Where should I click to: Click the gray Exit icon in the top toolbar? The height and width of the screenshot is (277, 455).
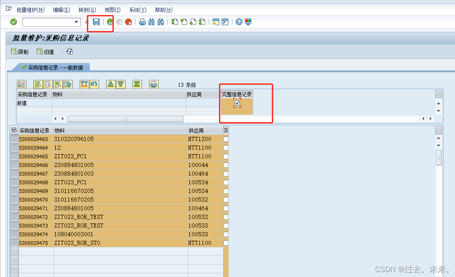pos(119,22)
